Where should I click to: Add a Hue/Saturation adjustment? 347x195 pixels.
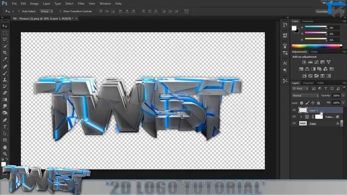(301, 69)
